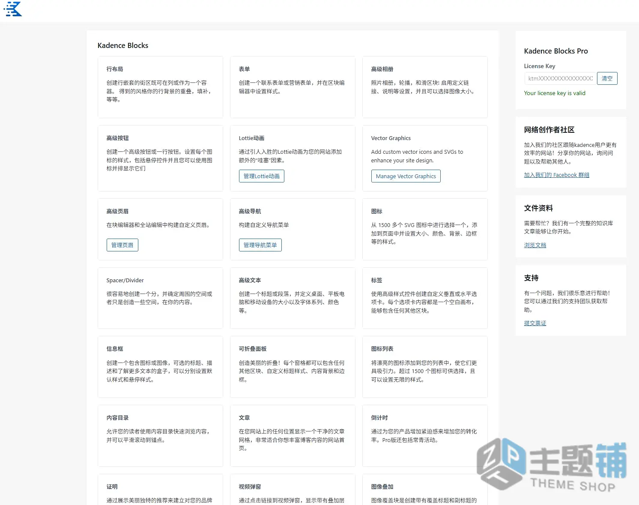This screenshot has height=505, width=639.
Task: Click the 高级文本 card title
Action: (250, 280)
